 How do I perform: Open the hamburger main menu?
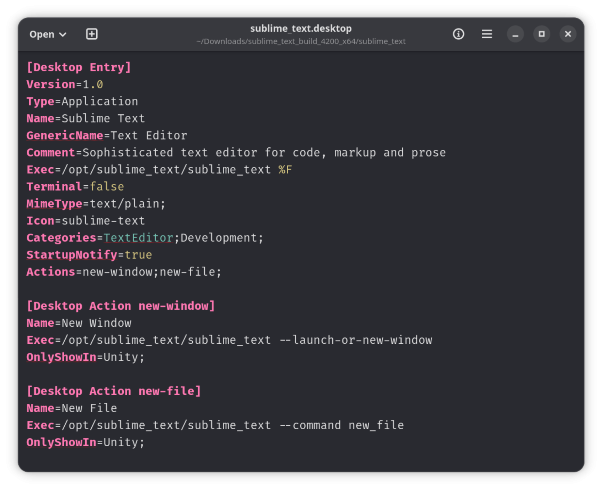(487, 34)
